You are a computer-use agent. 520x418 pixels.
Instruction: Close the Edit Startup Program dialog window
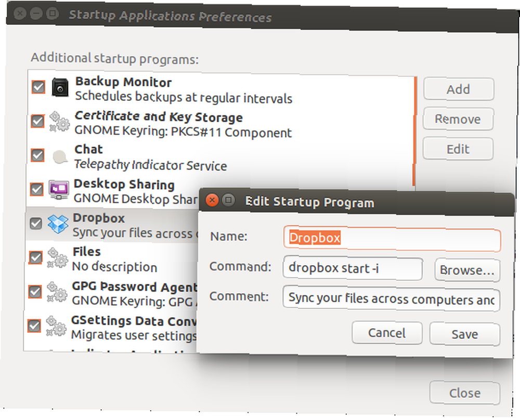[212, 200]
